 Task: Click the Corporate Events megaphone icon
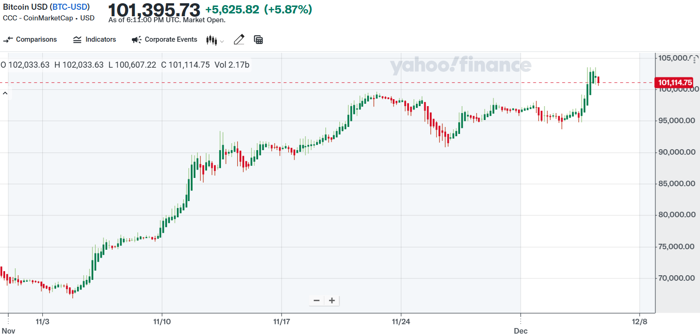pyautogui.click(x=135, y=39)
